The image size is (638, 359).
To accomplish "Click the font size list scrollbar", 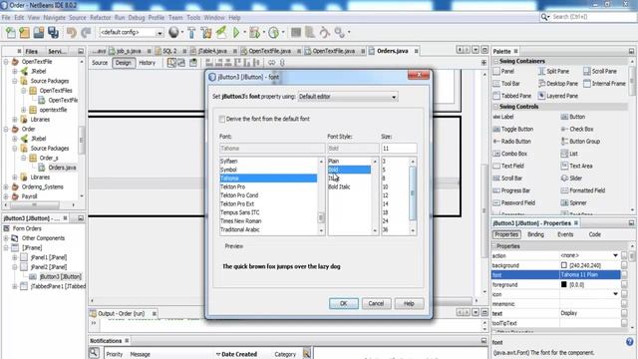I will point(413,195).
